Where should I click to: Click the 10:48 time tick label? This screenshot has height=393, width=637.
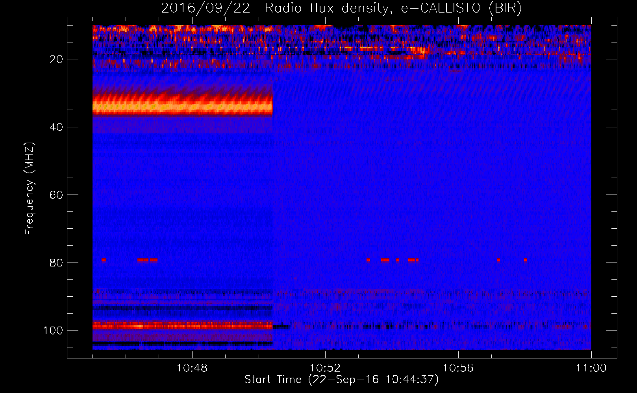[x=192, y=368]
